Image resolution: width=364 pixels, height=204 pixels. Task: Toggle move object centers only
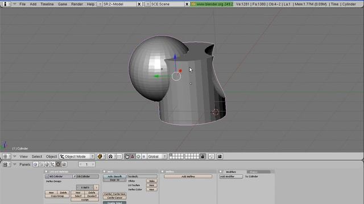(119, 156)
